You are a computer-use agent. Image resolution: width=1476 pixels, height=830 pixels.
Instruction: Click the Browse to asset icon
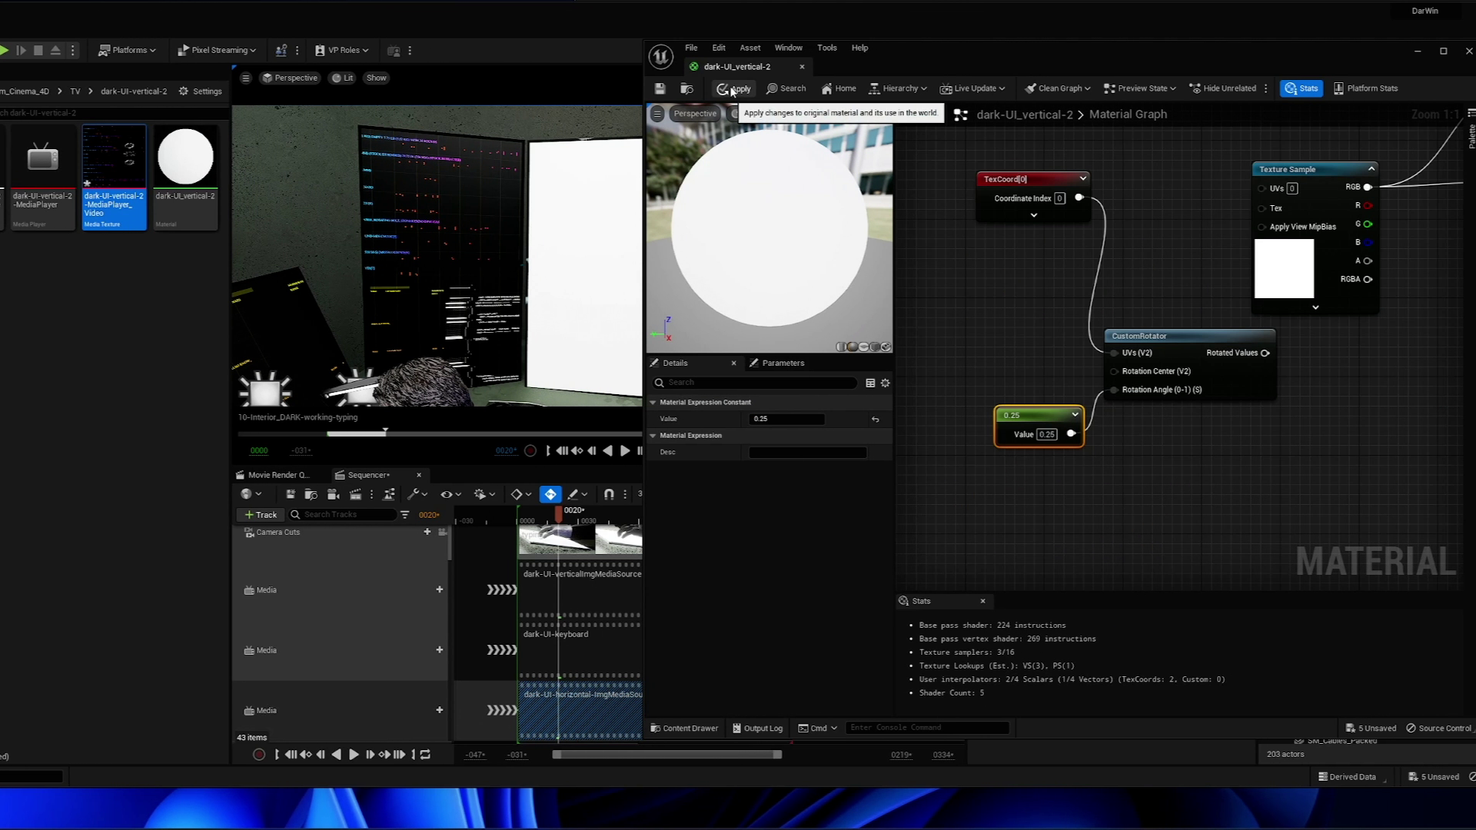687,88
